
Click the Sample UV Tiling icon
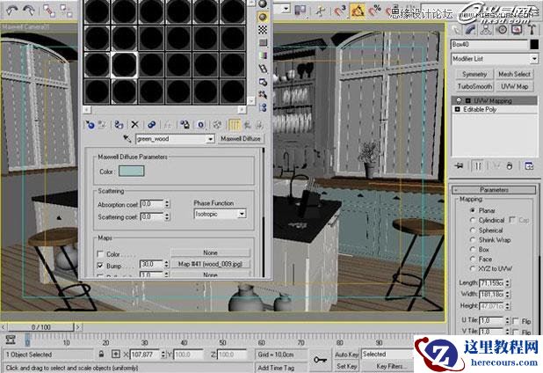coord(263,42)
